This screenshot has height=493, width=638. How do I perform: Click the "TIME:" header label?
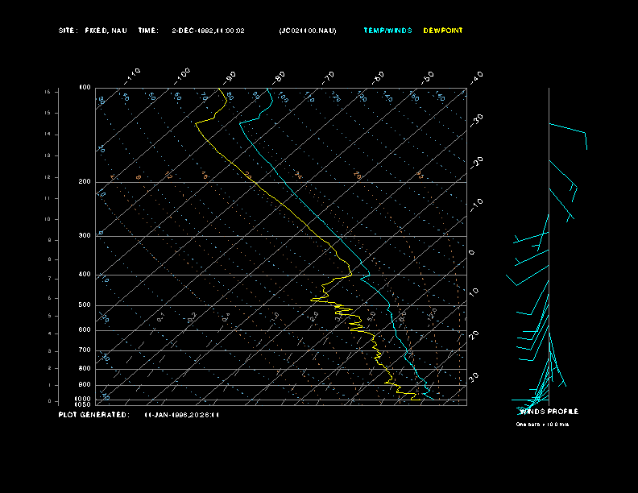[148, 31]
